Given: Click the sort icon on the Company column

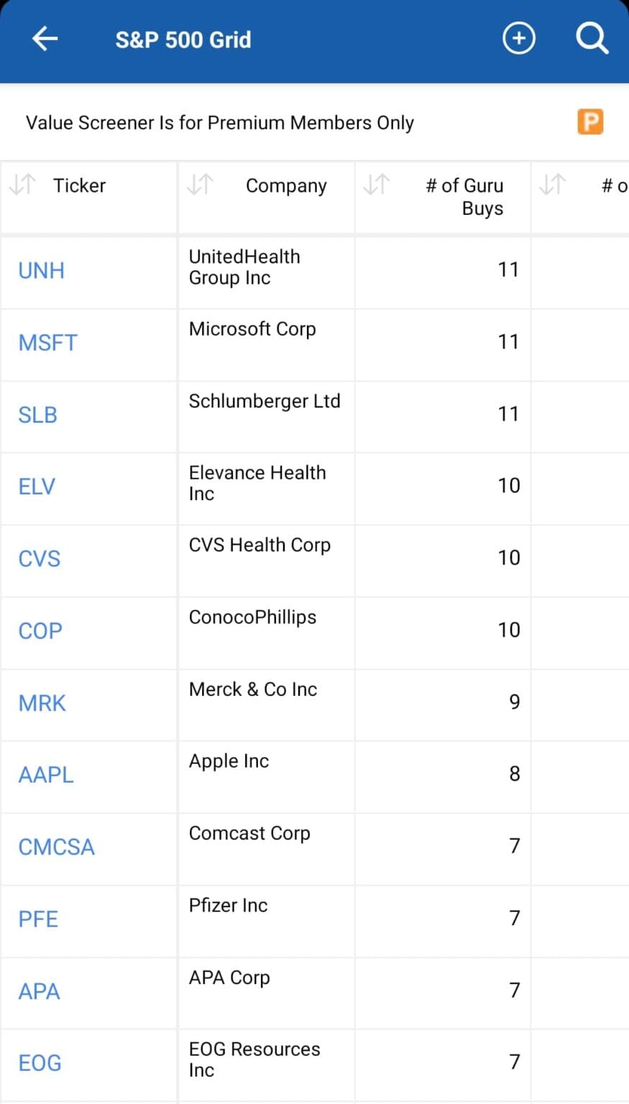Looking at the screenshot, I should click(199, 185).
